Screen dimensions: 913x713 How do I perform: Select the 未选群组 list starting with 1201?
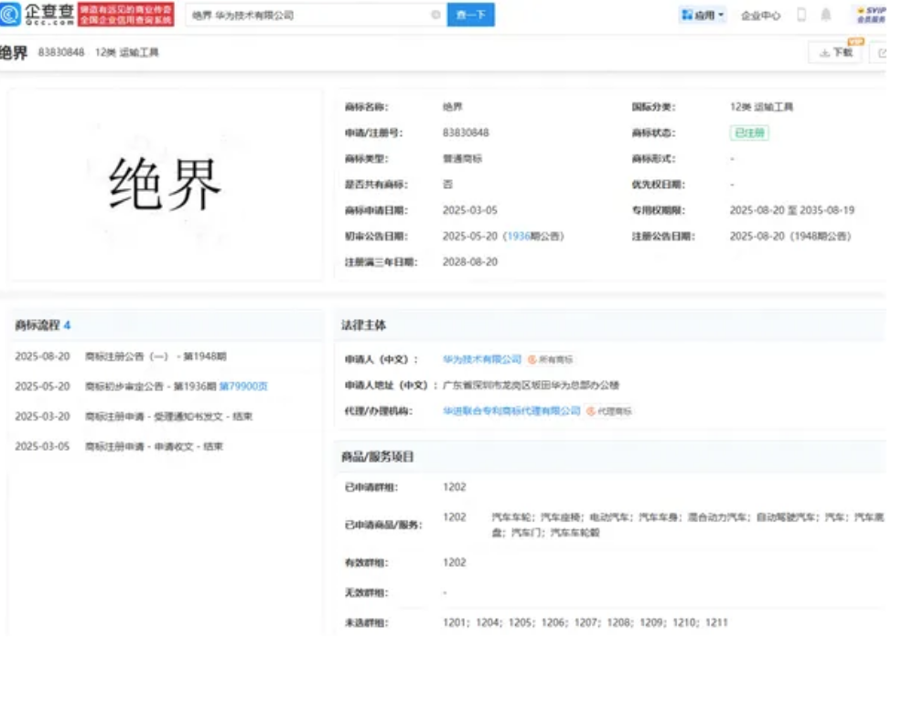pyautogui.click(x=585, y=623)
